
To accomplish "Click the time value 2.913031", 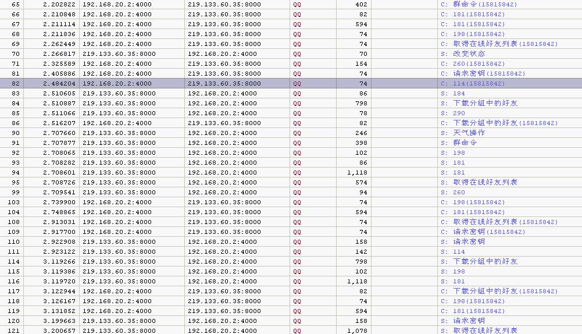I will click(x=59, y=222).
